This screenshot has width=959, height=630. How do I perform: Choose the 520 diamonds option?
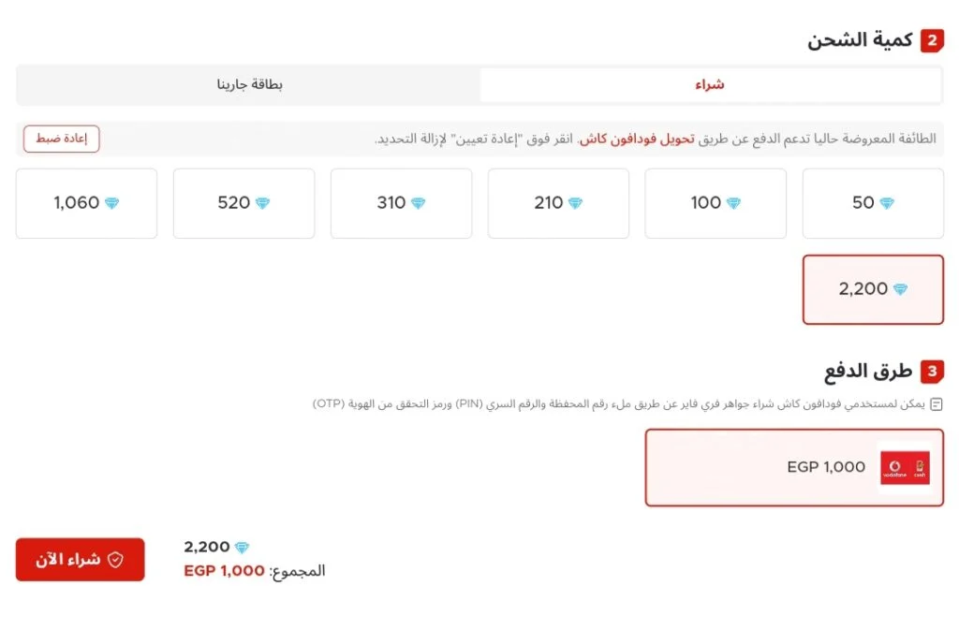coord(243,203)
